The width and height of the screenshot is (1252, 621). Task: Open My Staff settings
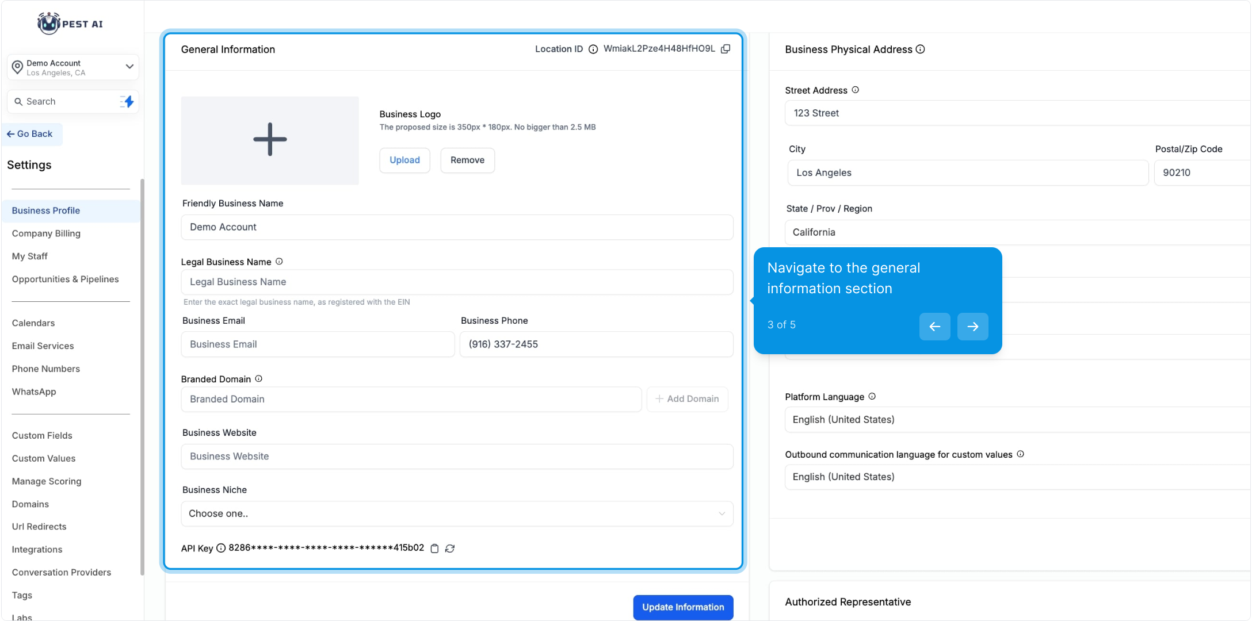30,256
